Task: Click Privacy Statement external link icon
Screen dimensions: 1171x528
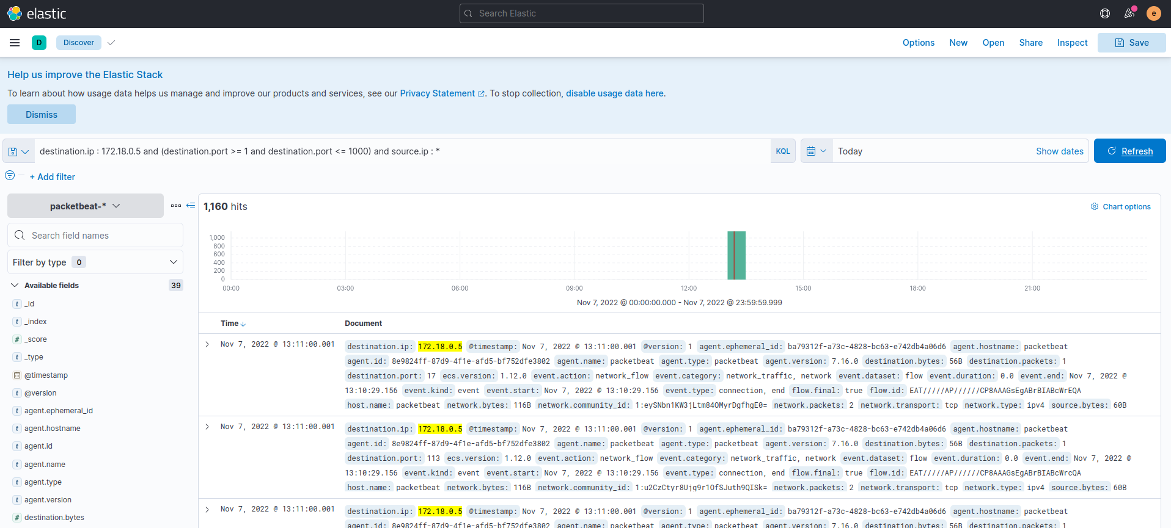Action: pyautogui.click(x=481, y=94)
